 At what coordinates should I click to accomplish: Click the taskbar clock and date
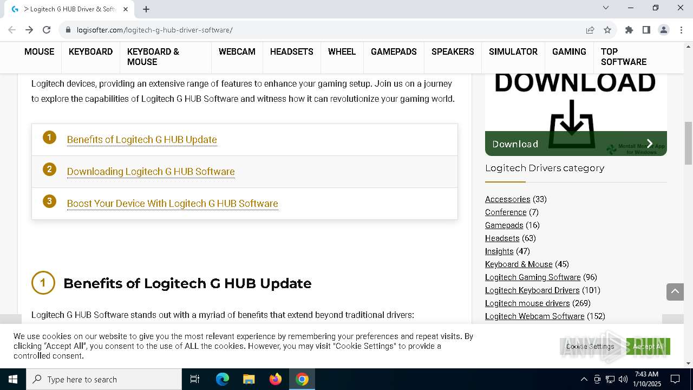click(646, 379)
